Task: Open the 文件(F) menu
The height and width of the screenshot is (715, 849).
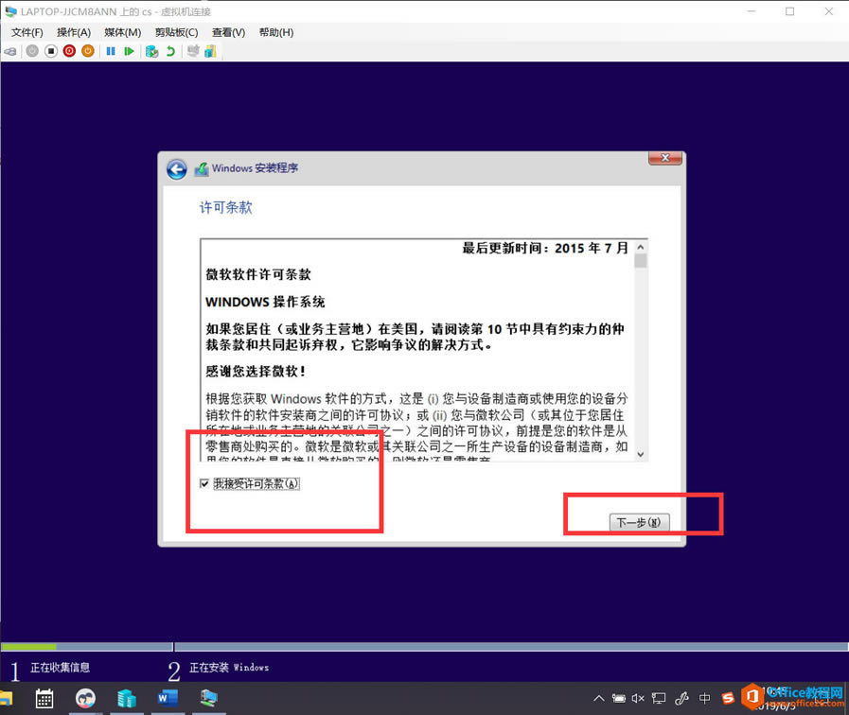Action: pos(27,32)
